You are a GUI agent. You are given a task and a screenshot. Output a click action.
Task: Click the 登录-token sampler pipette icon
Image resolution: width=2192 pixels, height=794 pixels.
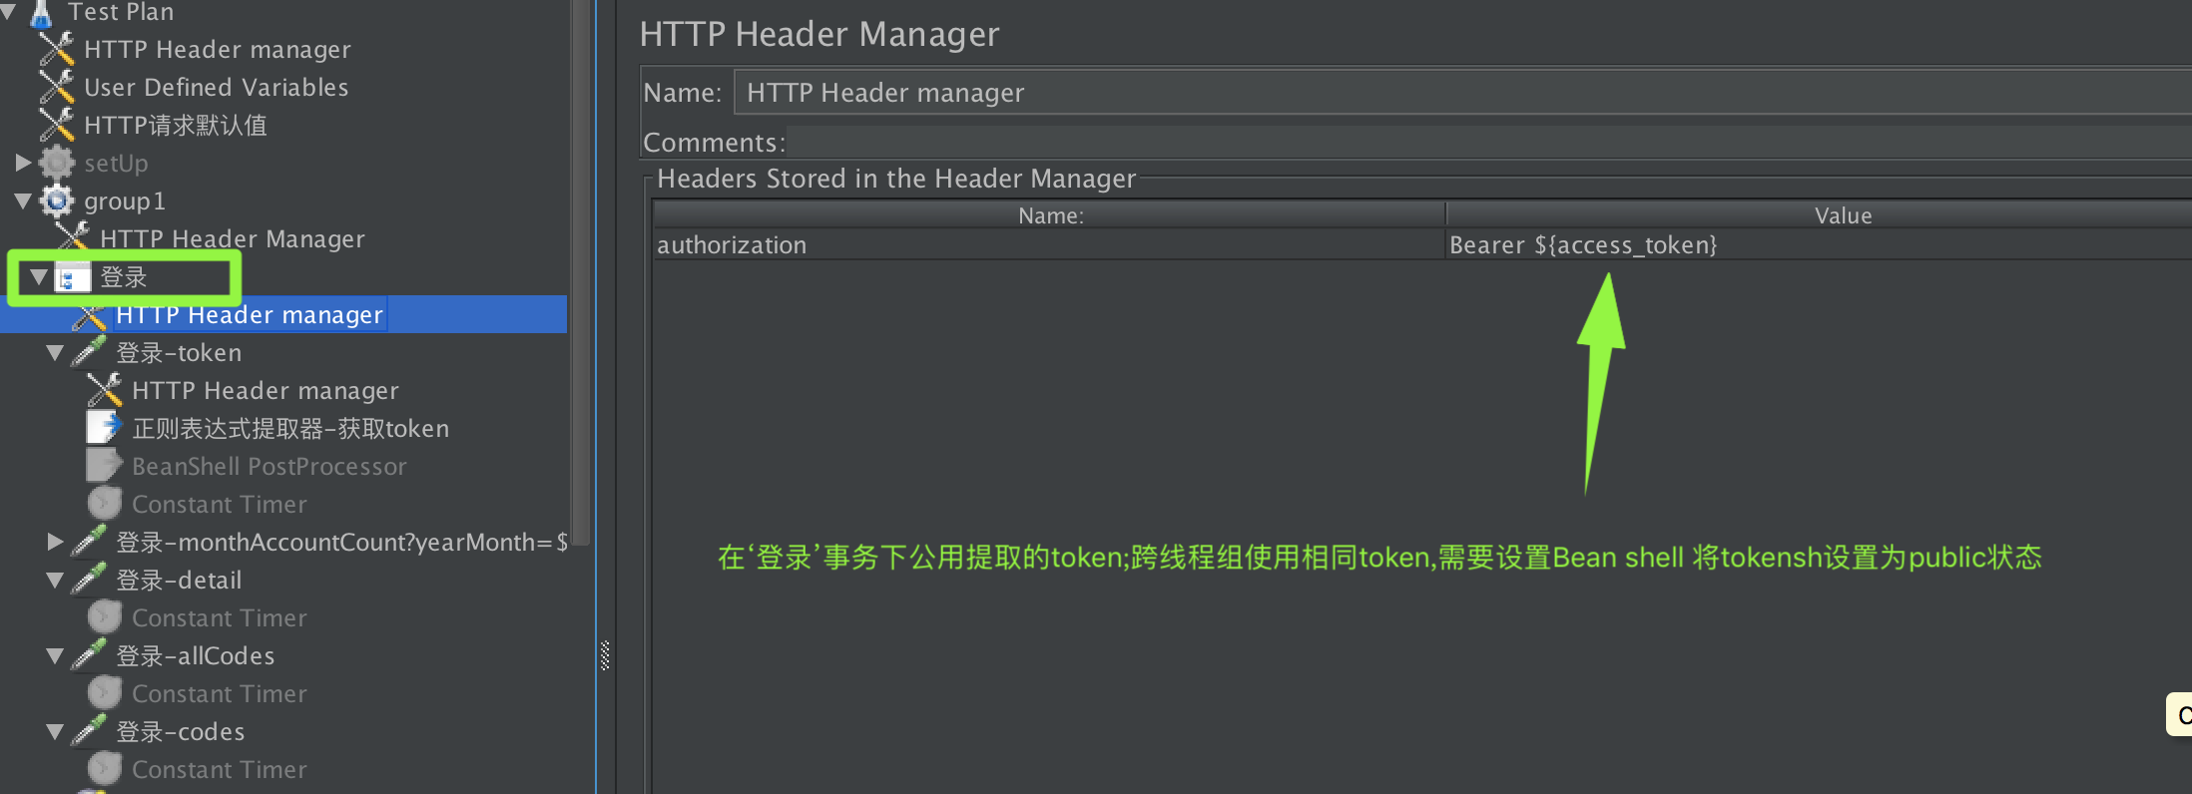pyautogui.click(x=89, y=352)
